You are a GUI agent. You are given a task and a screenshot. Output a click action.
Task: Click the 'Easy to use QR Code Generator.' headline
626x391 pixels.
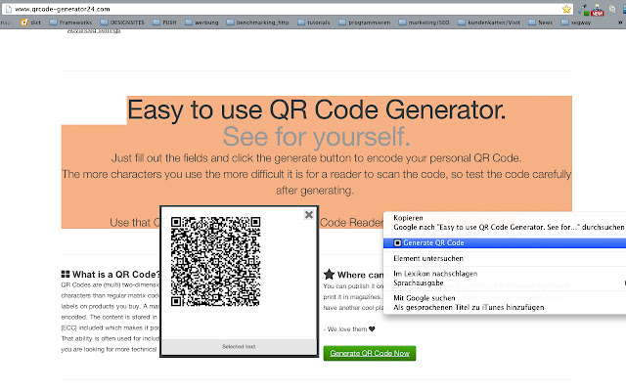tap(317, 109)
